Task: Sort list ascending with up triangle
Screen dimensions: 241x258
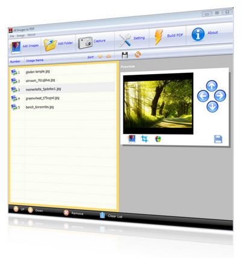Action: pyautogui.click(x=108, y=56)
